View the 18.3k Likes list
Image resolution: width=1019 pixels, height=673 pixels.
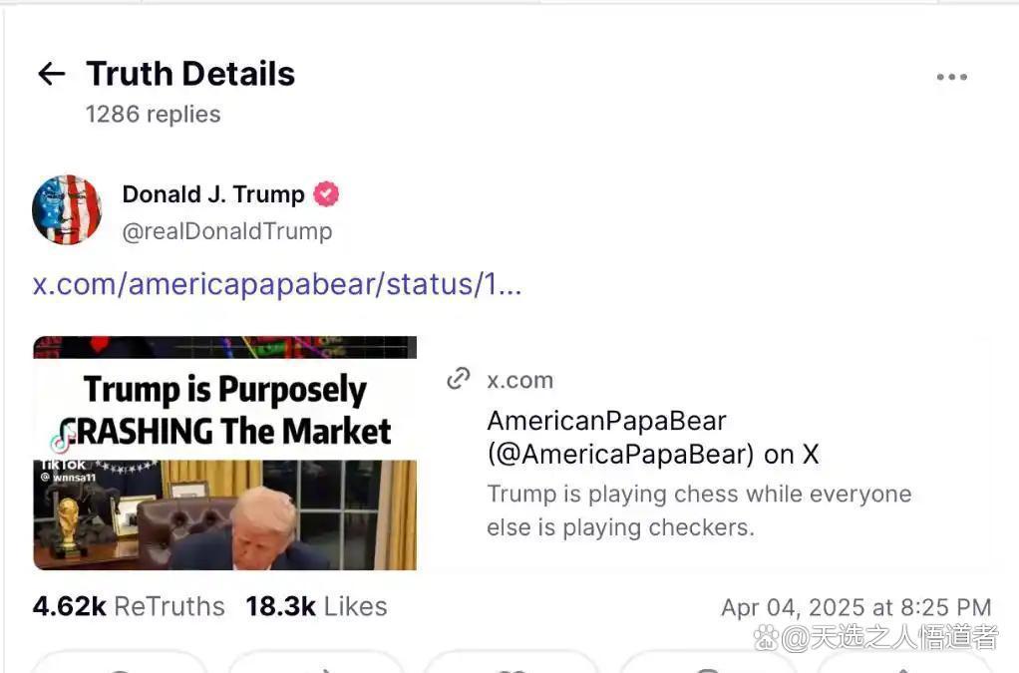coord(316,606)
